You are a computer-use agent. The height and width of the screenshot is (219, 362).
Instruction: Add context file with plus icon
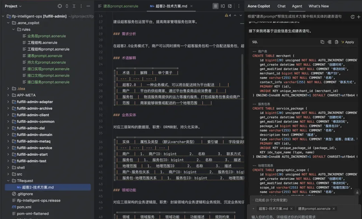253,209
